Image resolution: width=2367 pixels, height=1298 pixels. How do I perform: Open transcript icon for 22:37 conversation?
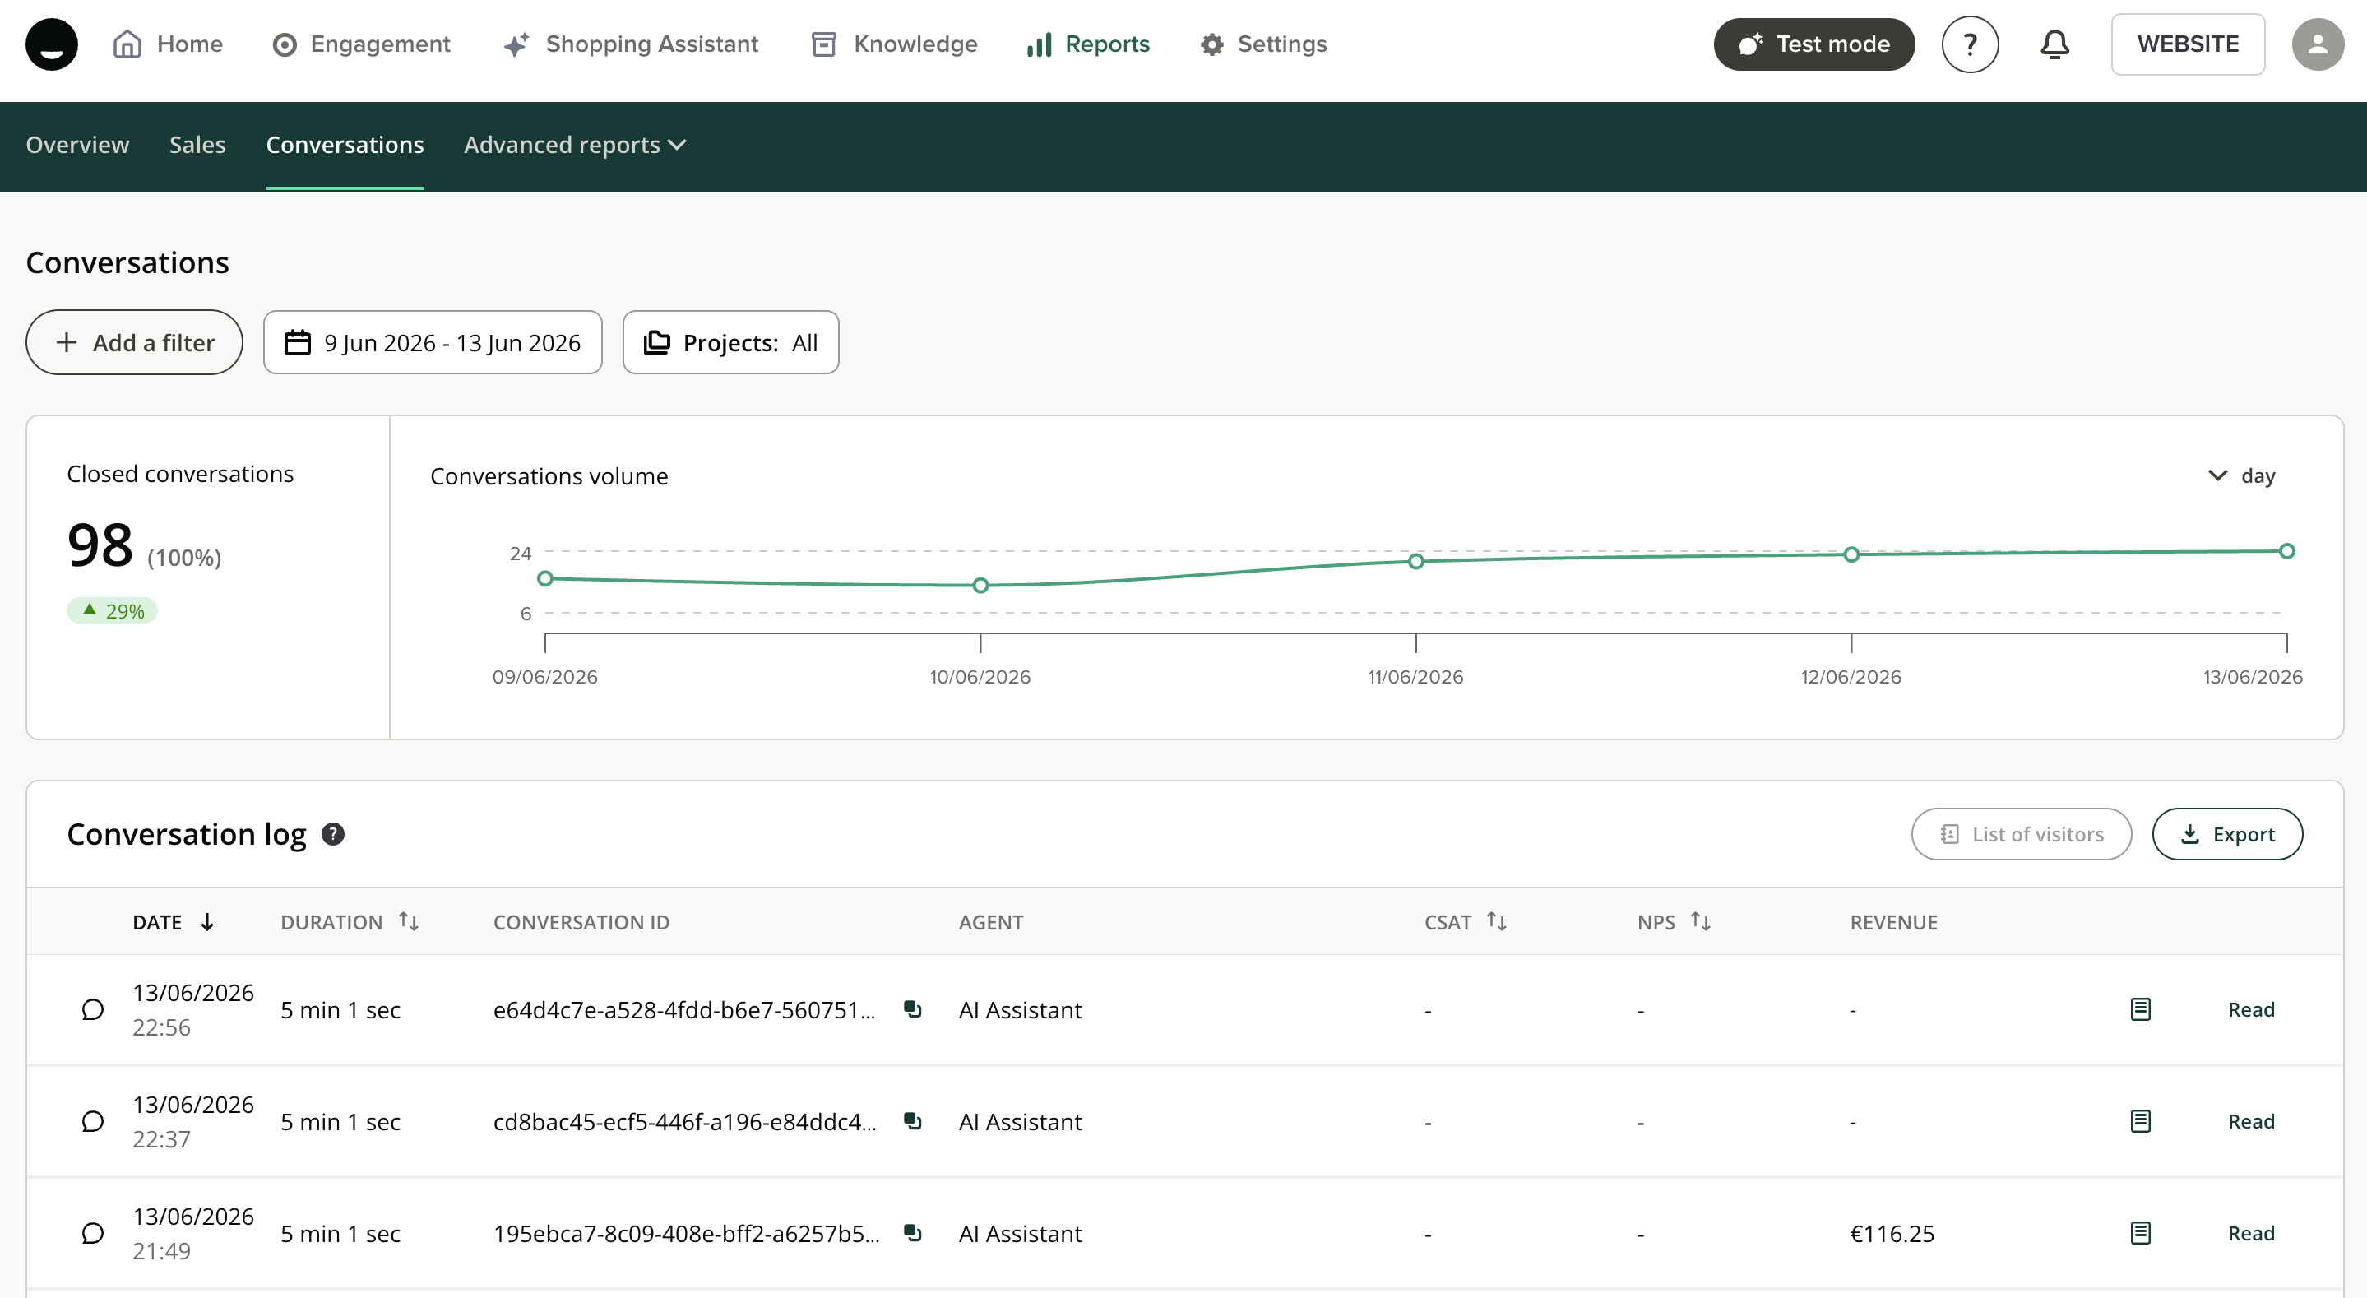click(x=2140, y=1121)
